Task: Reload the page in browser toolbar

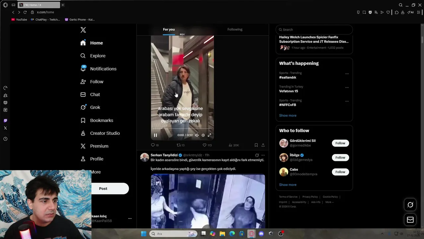Action: point(25,12)
